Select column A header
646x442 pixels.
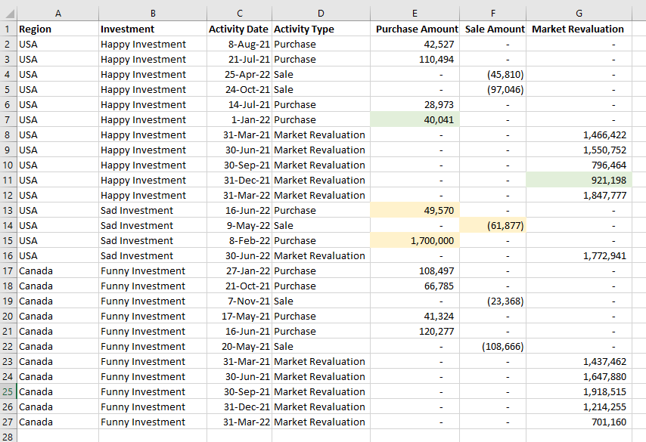58,14
